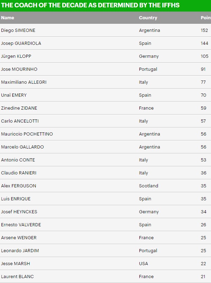
Task: Select Josef HEYNCKES's Germany cell
Action: coord(149,212)
